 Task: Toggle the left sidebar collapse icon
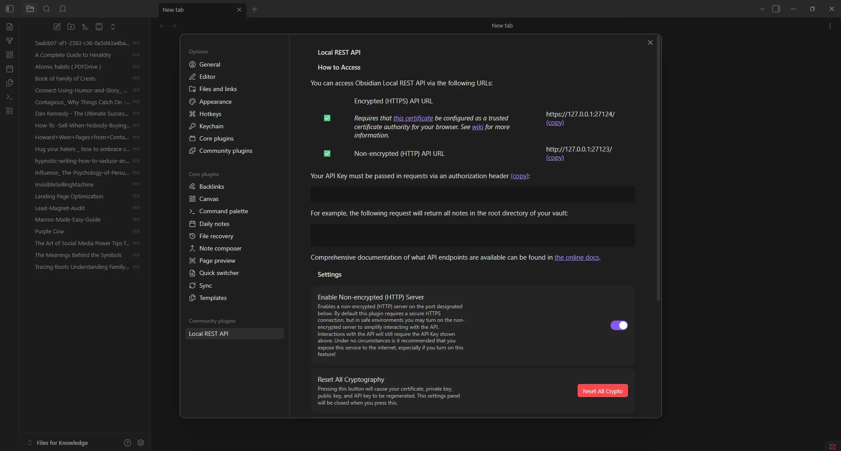coord(10,9)
